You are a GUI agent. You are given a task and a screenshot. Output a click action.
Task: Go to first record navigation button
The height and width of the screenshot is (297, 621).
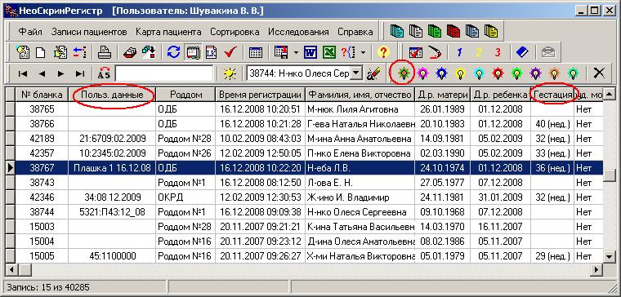tap(23, 73)
